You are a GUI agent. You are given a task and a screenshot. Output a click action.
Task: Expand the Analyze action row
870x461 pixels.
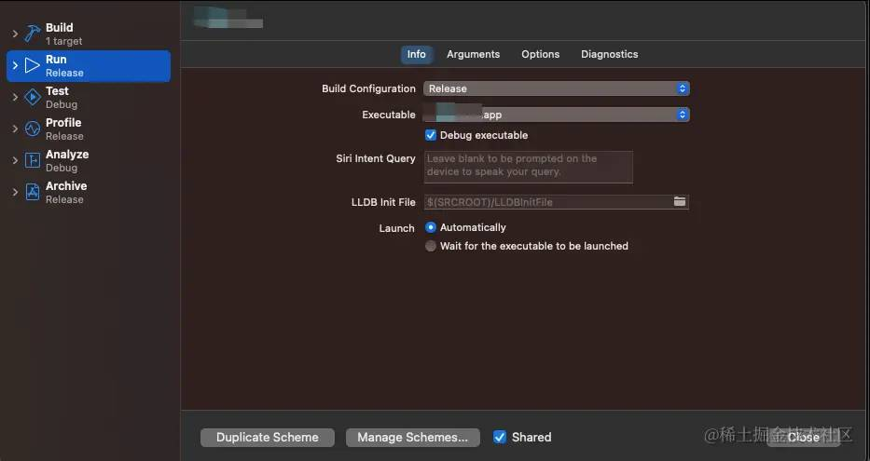coord(15,160)
